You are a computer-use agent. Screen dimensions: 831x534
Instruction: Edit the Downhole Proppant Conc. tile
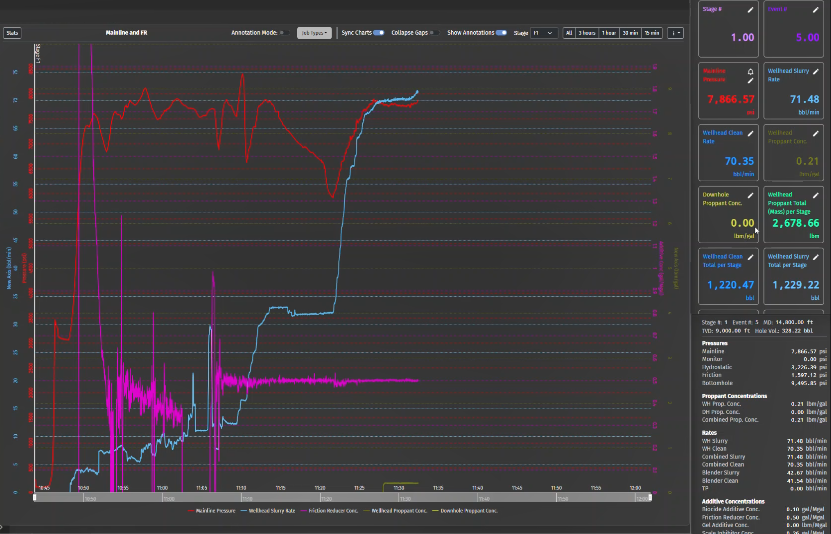click(x=750, y=195)
